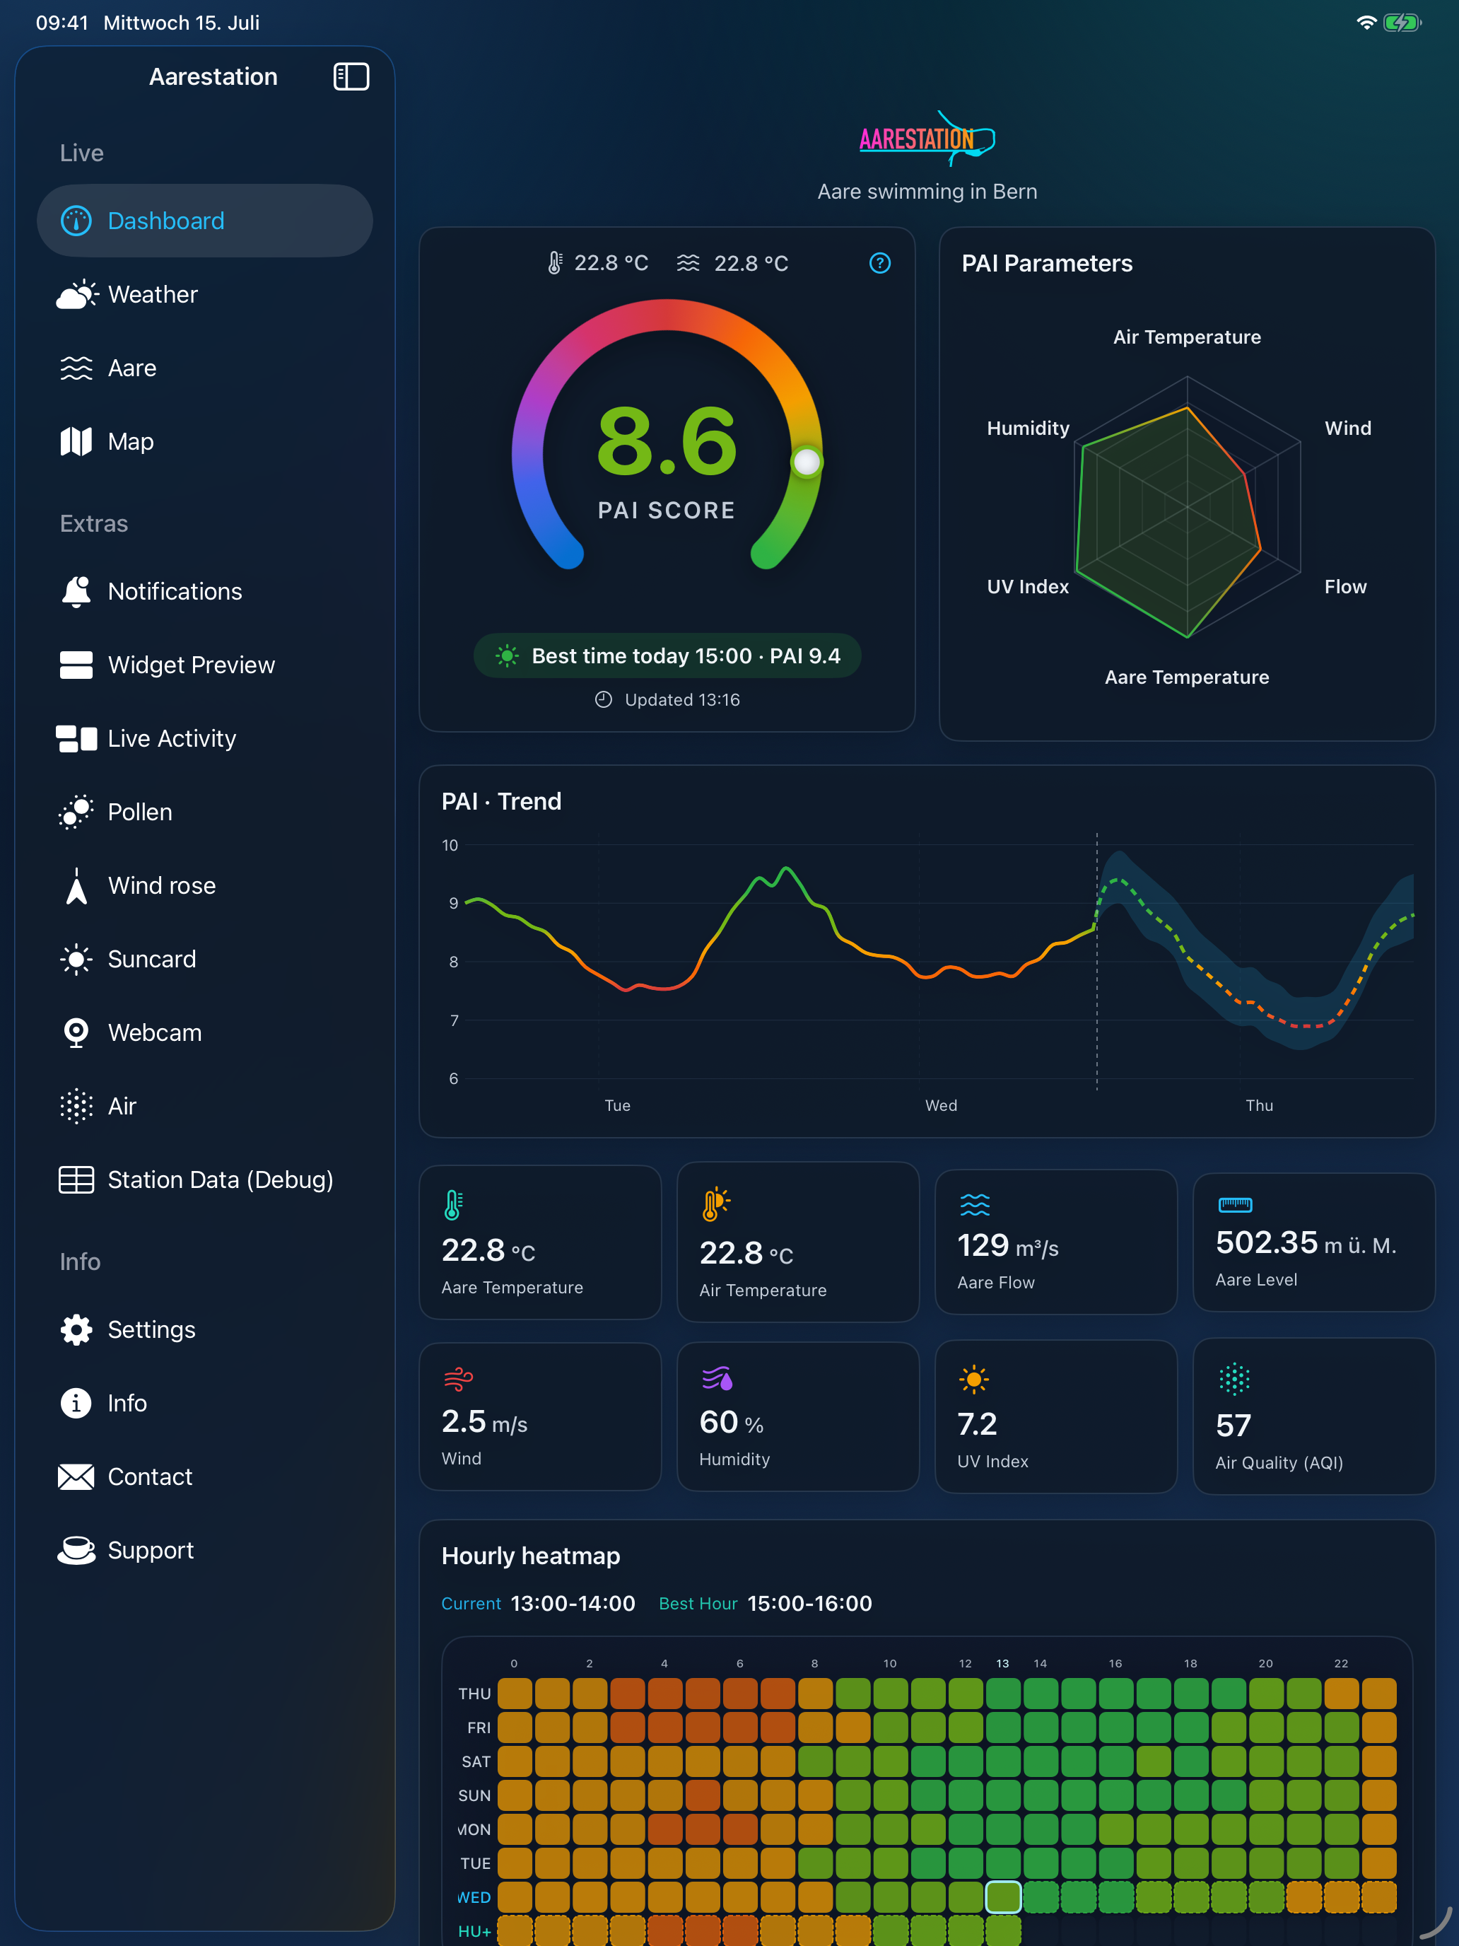Click the Air Temperature radar label
This screenshot has height=1946, width=1459.
(1188, 337)
